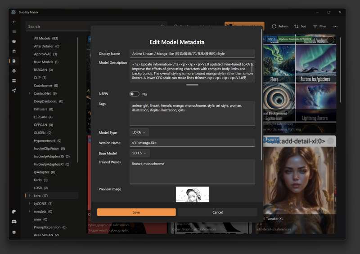Open the Model Type LORA dropdown
The height and width of the screenshot is (254, 360).
click(x=139, y=132)
